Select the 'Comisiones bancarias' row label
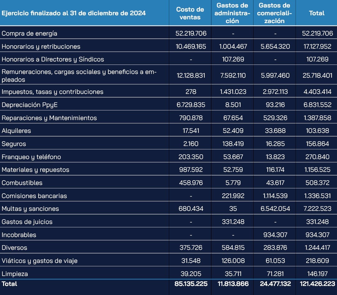Image resolution: width=337 pixels, height=295 pixels. coord(34,196)
